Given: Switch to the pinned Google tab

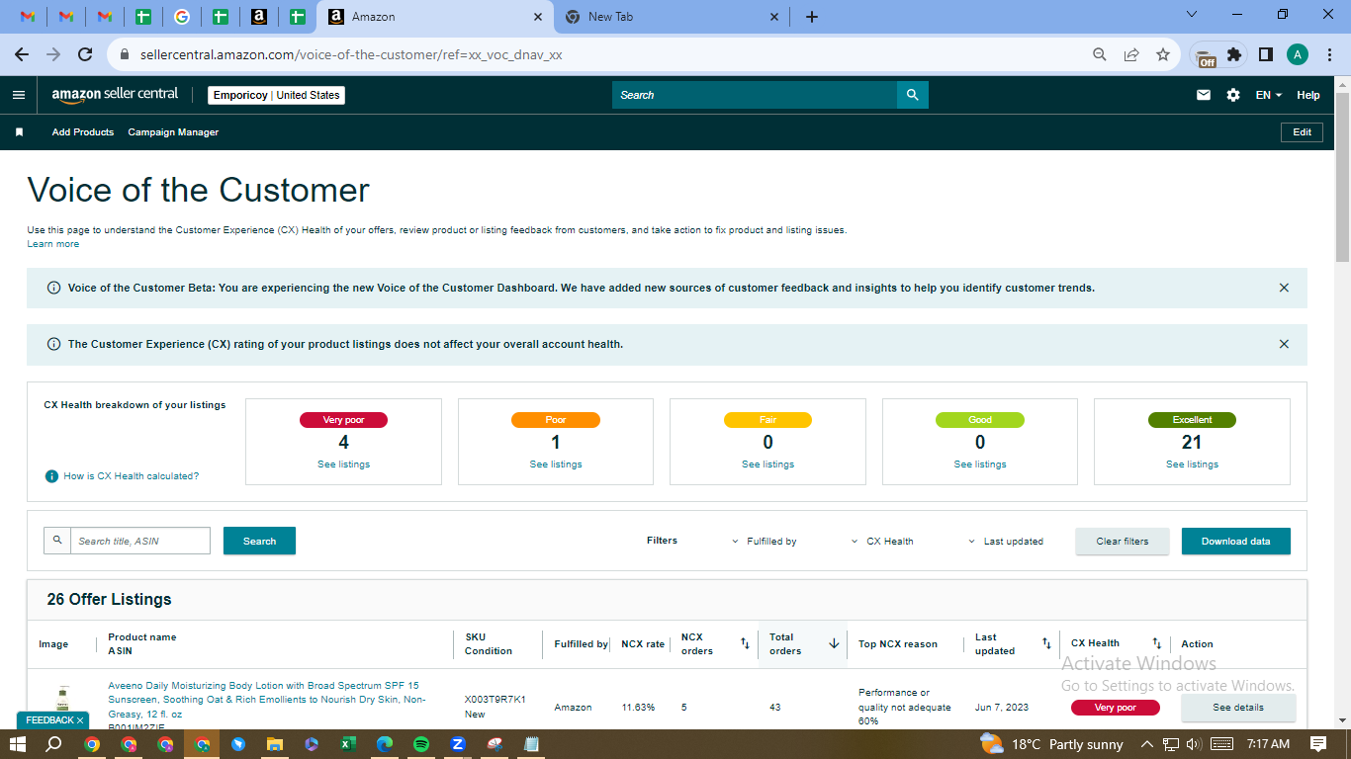Looking at the screenshot, I should [x=182, y=17].
